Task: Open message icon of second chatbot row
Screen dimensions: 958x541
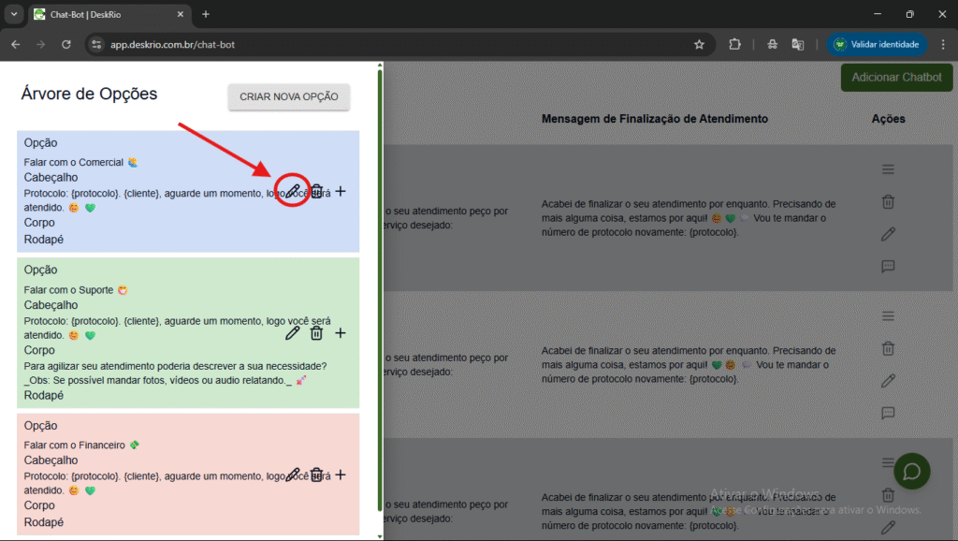Action: [x=889, y=414]
